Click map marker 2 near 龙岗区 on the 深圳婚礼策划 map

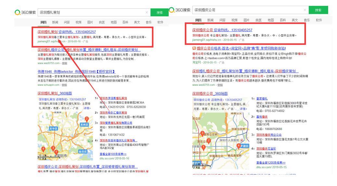click(x=87, y=119)
